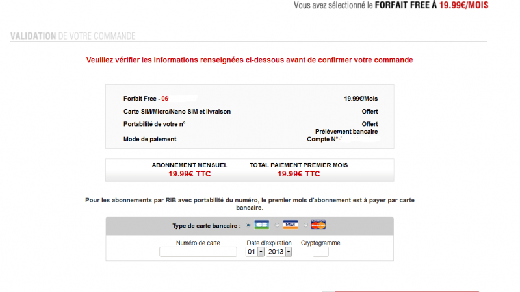
Task: Select the CB card type radio button
Action: [248, 225]
